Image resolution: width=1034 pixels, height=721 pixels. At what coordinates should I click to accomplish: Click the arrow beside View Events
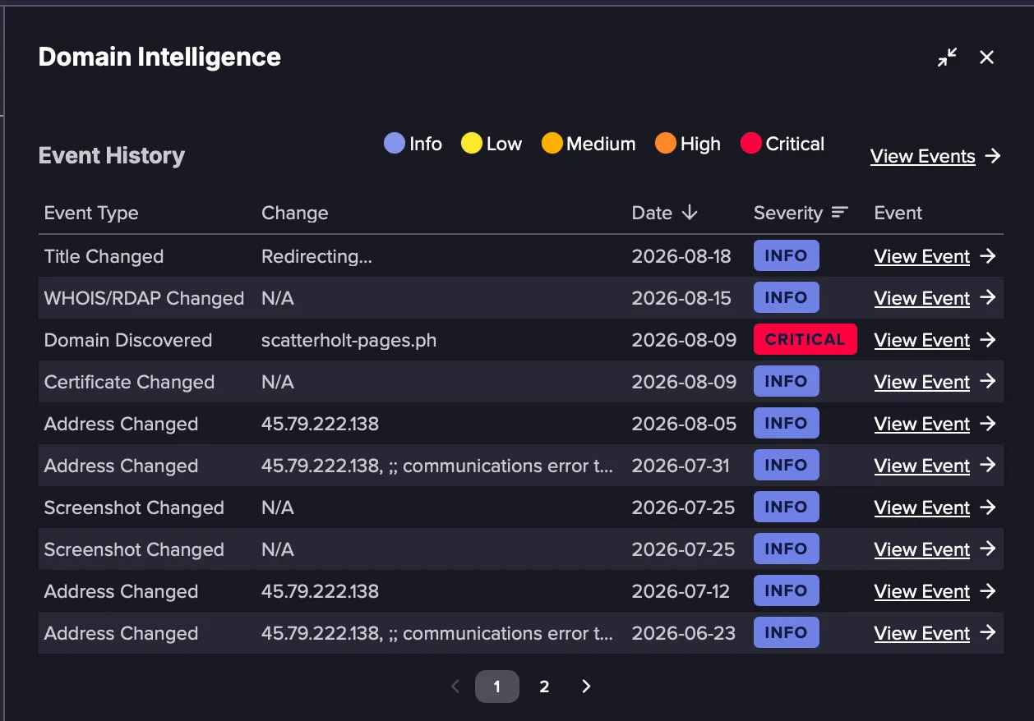[x=993, y=156]
